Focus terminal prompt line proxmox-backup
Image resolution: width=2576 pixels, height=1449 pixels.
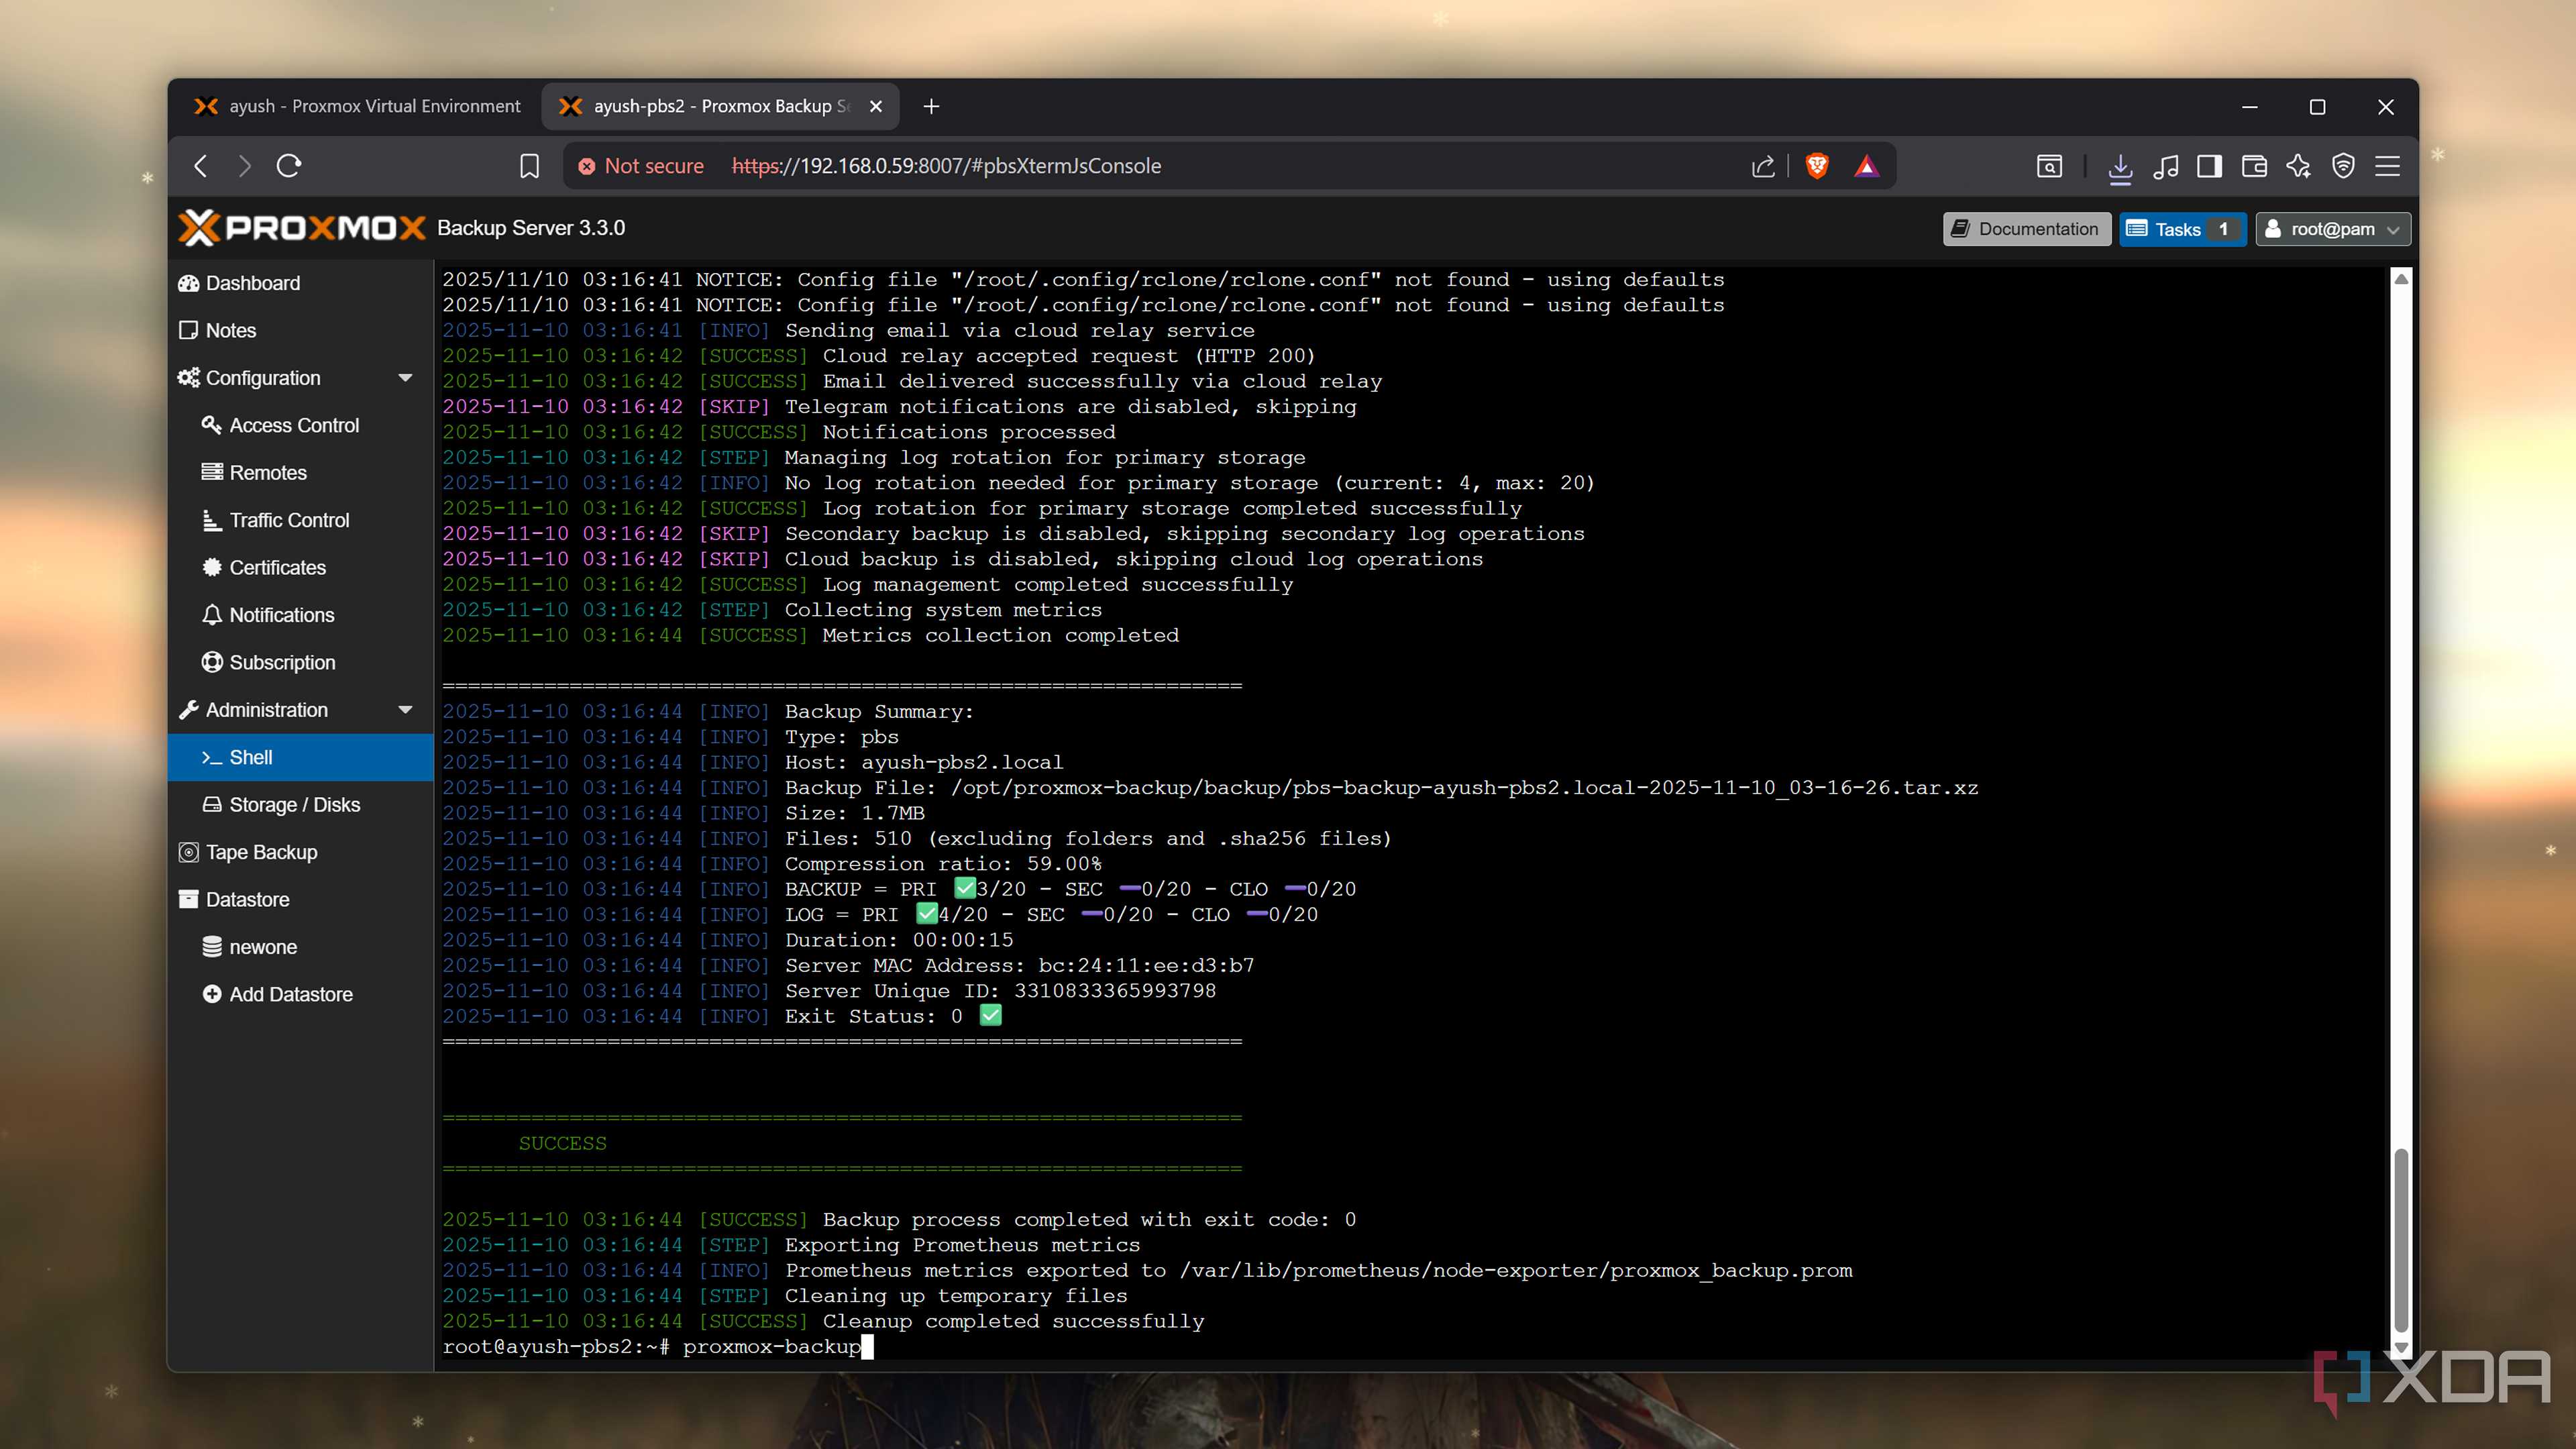(x=658, y=1347)
